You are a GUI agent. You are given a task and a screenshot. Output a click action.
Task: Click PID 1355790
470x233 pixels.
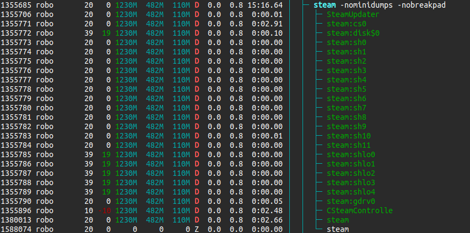coord(16,201)
